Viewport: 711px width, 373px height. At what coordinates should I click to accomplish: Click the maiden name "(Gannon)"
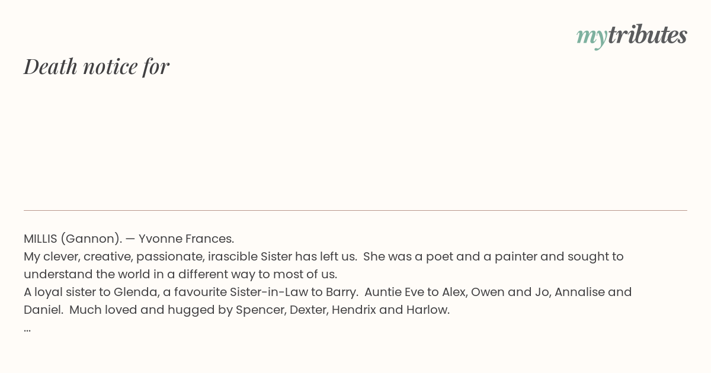(x=91, y=239)
